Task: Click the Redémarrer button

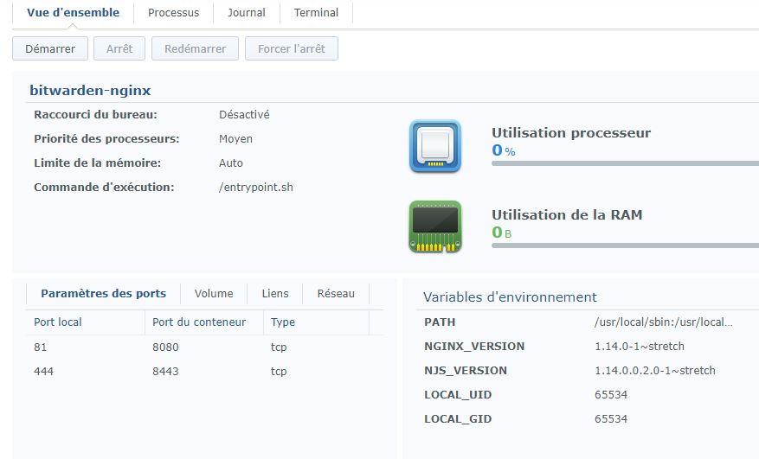Action: pyautogui.click(x=195, y=49)
